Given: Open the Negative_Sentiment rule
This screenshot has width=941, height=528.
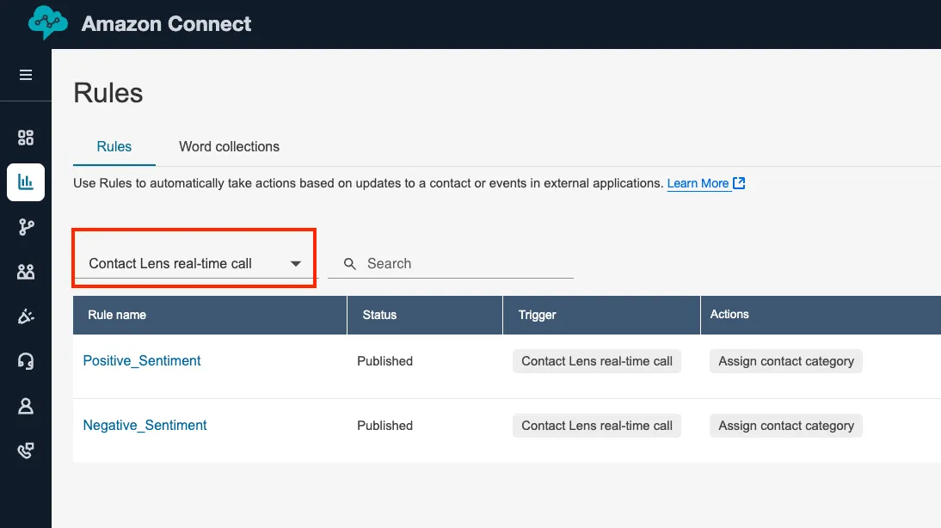Looking at the screenshot, I should (x=145, y=425).
